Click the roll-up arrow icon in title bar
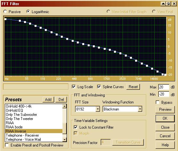The width and height of the screenshot is (178, 151). [x=163, y=4]
